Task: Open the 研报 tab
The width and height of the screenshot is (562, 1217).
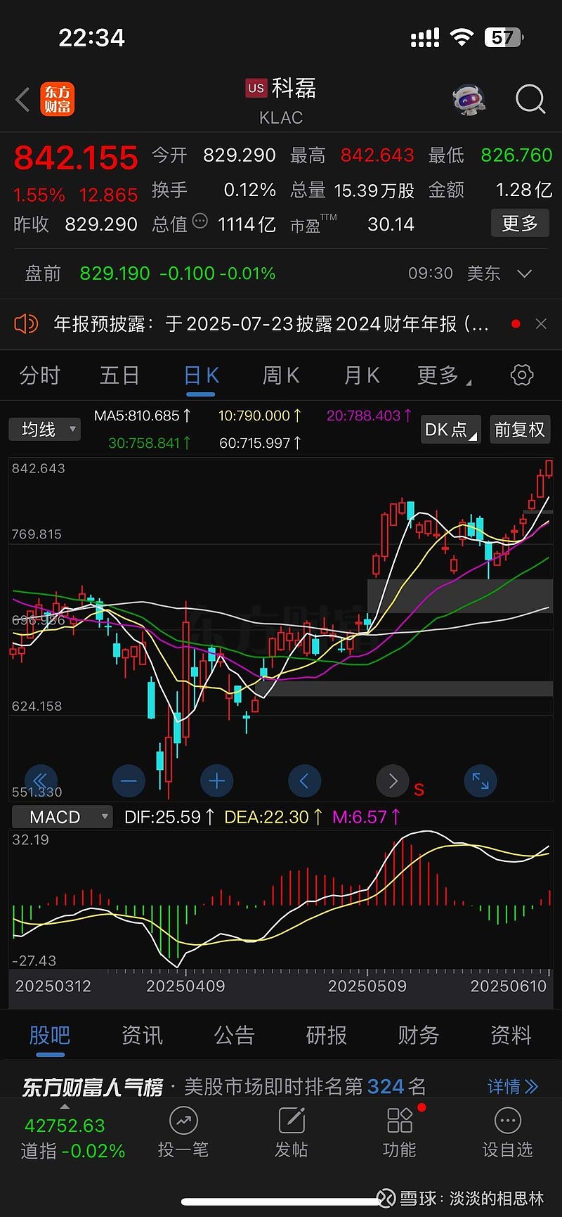Action: pos(326,1035)
